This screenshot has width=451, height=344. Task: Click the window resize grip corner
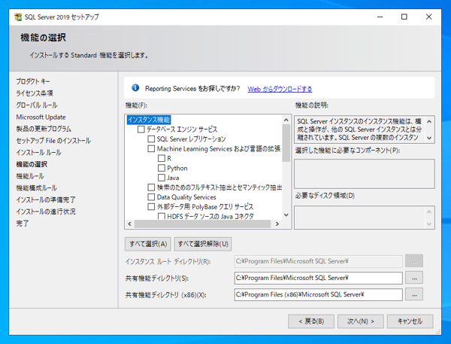pyautogui.click(x=438, y=332)
